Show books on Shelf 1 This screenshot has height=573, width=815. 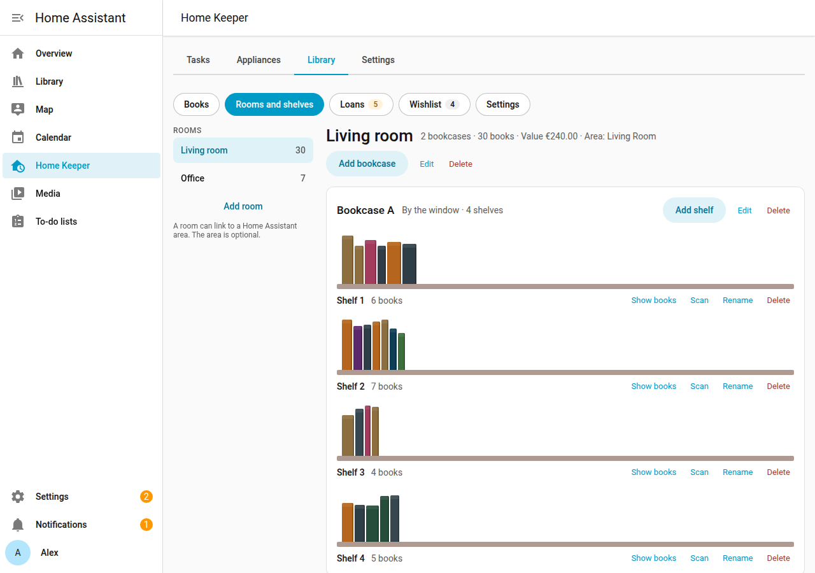[654, 301]
